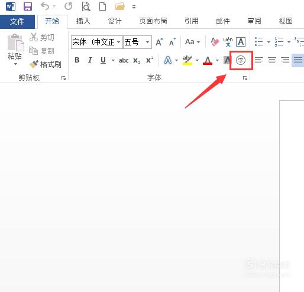Undo the last action
Image resolution: width=304 pixels, height=292 pixels.
(45, 6)
